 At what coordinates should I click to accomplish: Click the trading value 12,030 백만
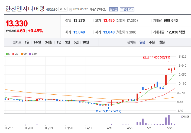[x=176, y=32]
